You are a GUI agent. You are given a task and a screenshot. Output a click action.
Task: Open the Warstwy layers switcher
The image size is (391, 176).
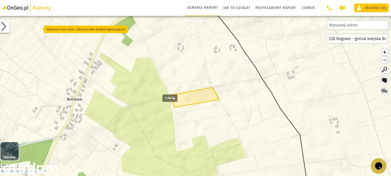[x=9, y=151]
